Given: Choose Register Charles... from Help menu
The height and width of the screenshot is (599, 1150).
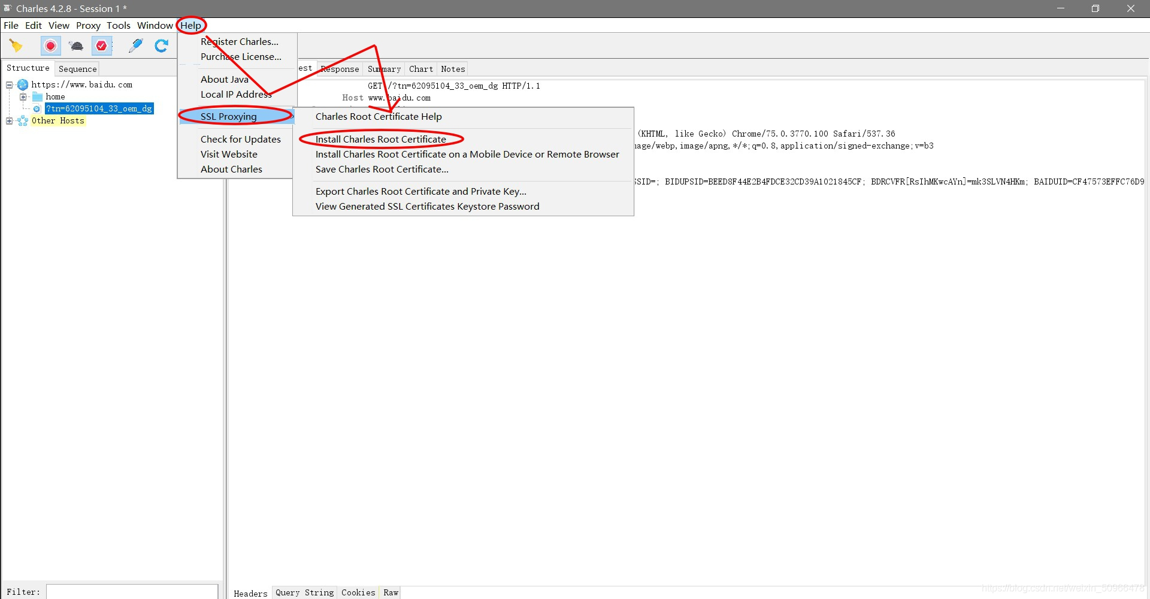Looking at the screenshot, I should [x=240, y=41].
